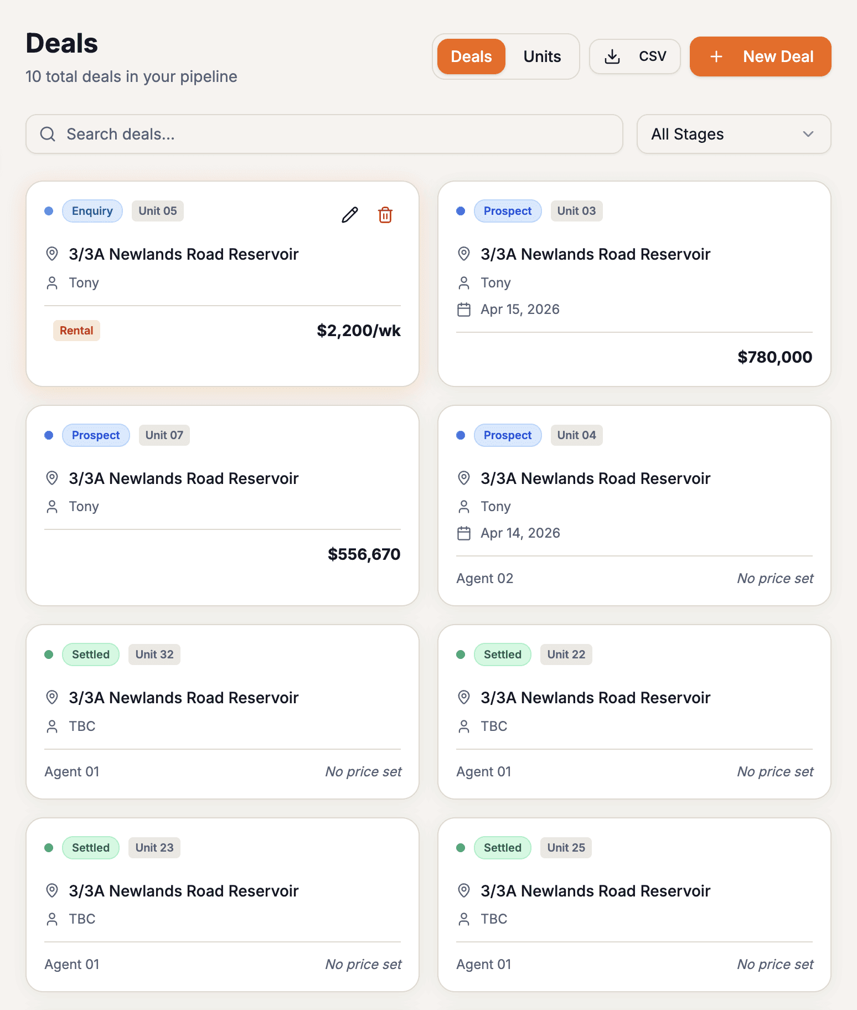This screenshot has height=1010, width=857.
Task: Export deals with the CSV button
Action: pyautogui.click(x=634, y=56)
